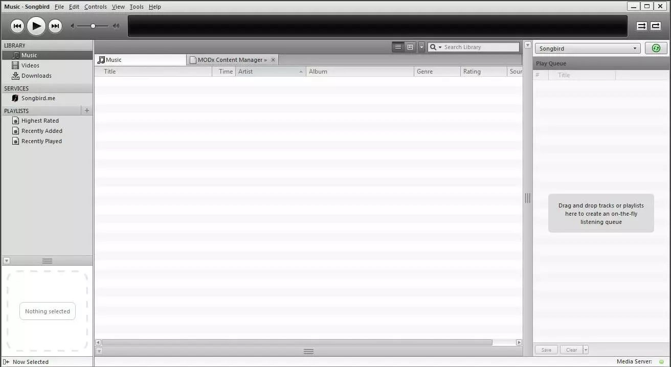
Task: Collapse the display pane with bottom-left arrow
Action: pyautogui.click(x=99, y=351)
